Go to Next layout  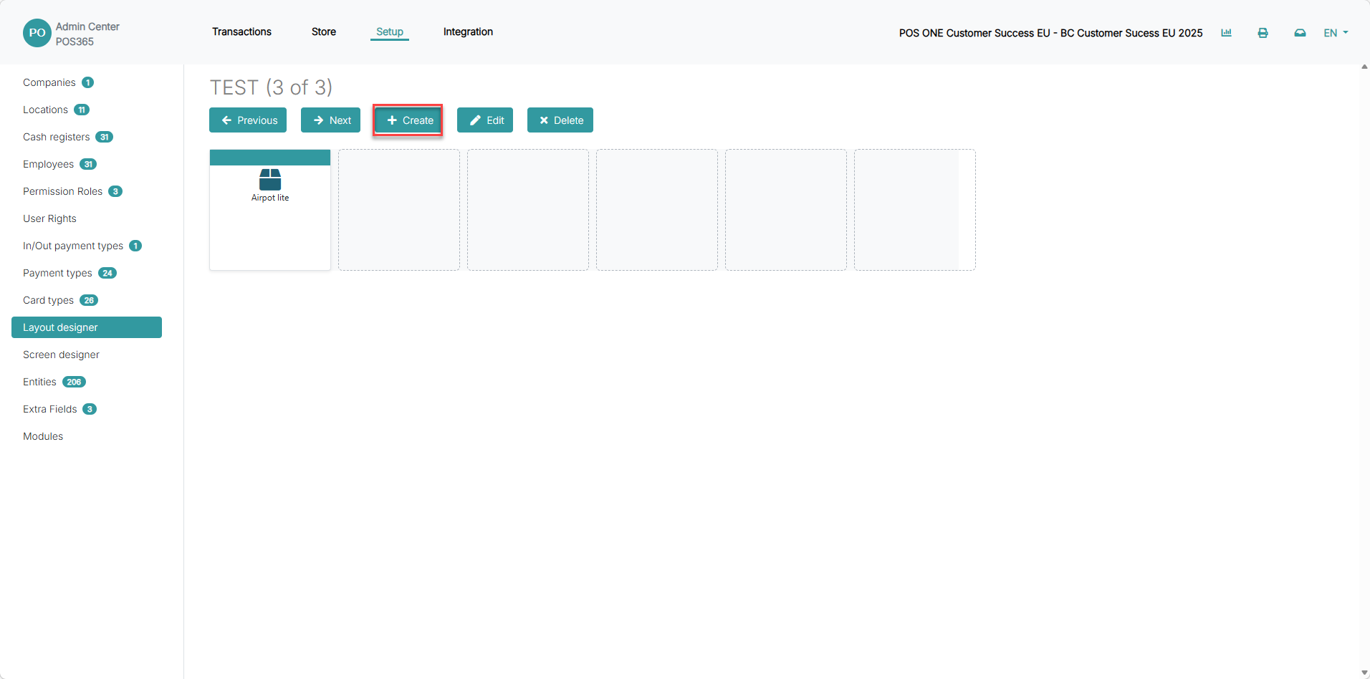[x=330, y=120]
